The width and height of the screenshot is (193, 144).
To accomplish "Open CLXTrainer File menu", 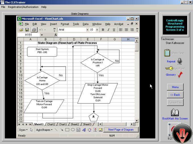I will pyautogui.click(x=3, y=7).
